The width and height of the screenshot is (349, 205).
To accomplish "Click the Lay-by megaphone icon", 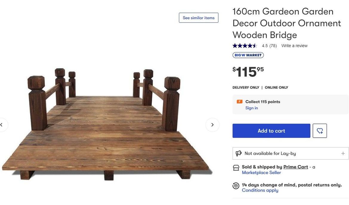I will 239,153.
